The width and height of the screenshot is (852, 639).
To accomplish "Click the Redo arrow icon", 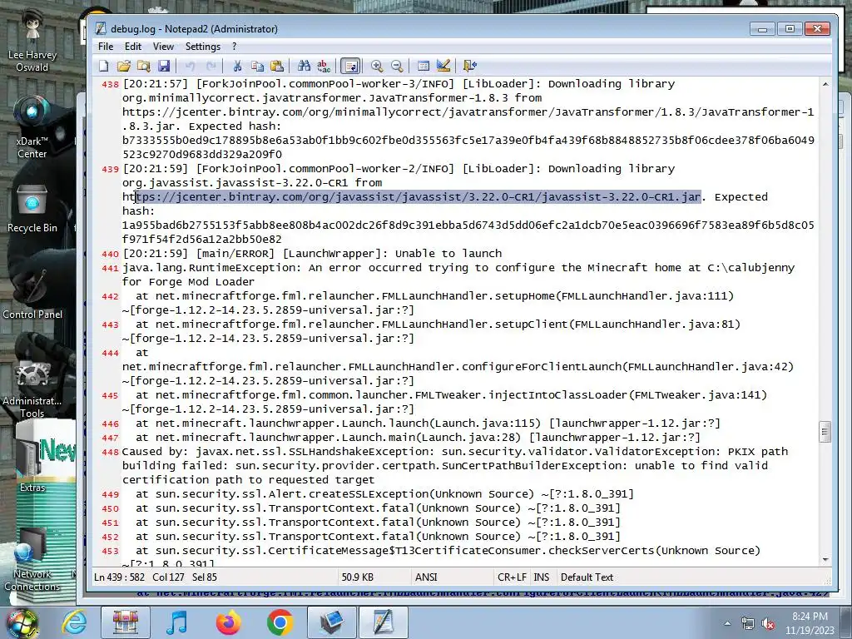I will coord(211,66).
